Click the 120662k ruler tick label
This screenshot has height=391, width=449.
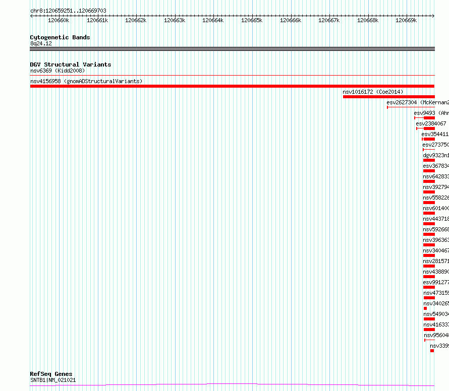coord(136,20)
